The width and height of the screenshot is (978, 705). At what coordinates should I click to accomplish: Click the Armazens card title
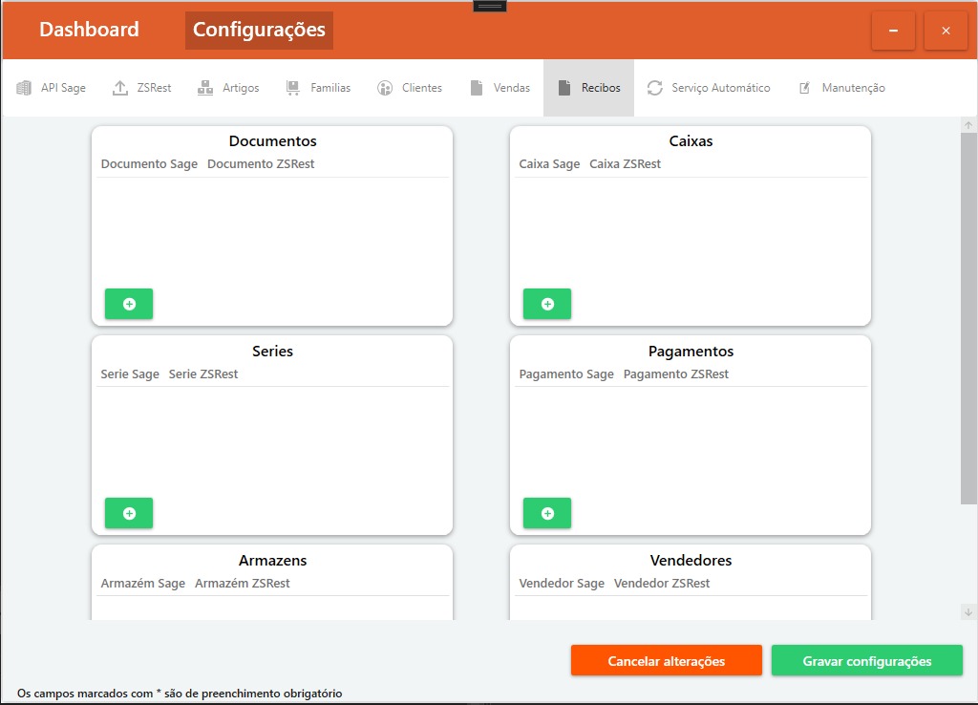pos(272,560)
